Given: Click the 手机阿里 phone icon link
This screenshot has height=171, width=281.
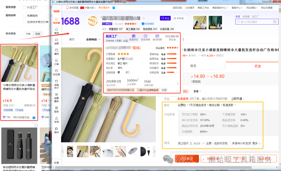Looking at the screenshot, I should point(72,8).
